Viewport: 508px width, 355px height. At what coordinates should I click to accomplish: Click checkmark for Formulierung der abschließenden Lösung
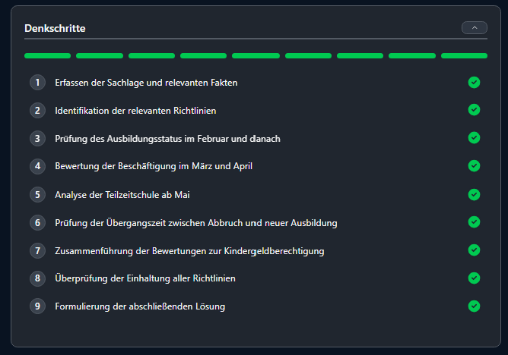coord(474,306)
